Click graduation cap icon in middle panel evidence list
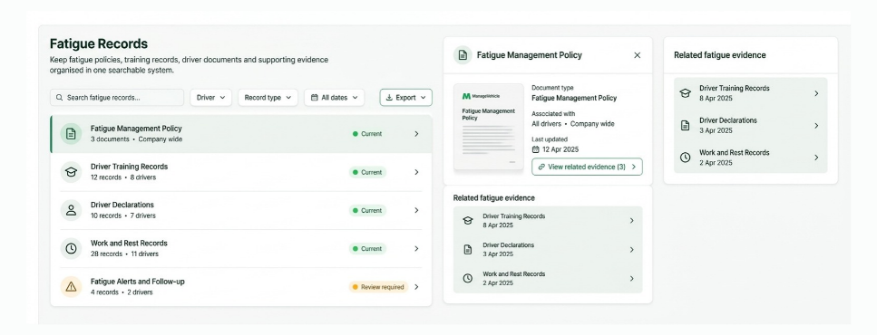The width and height of the screenshot is (877, 335). pyautogui.click(x=468, y=221)
